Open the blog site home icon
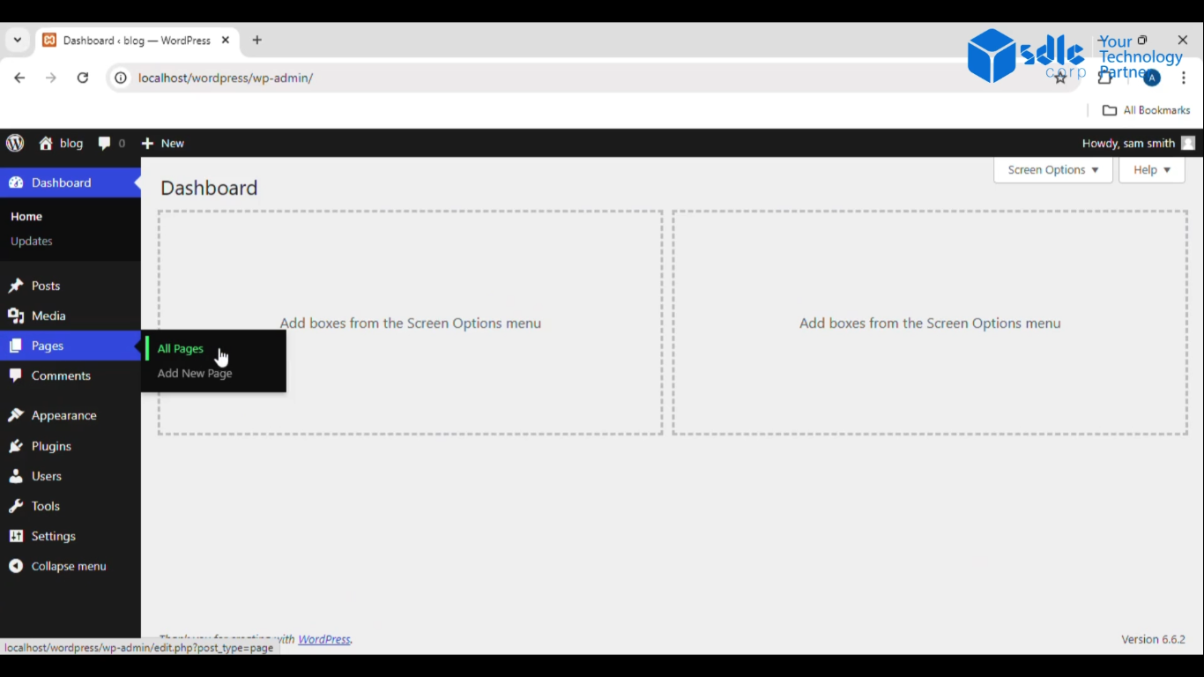Screen dimensions: 1204x677 point(46,143)
